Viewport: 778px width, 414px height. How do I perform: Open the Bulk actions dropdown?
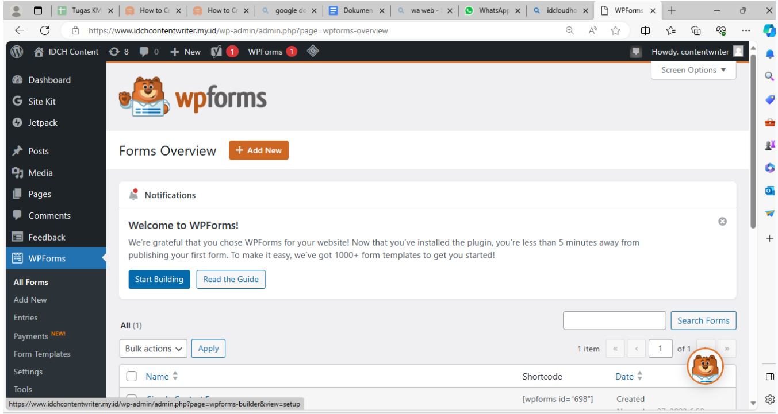coord(152,348)
